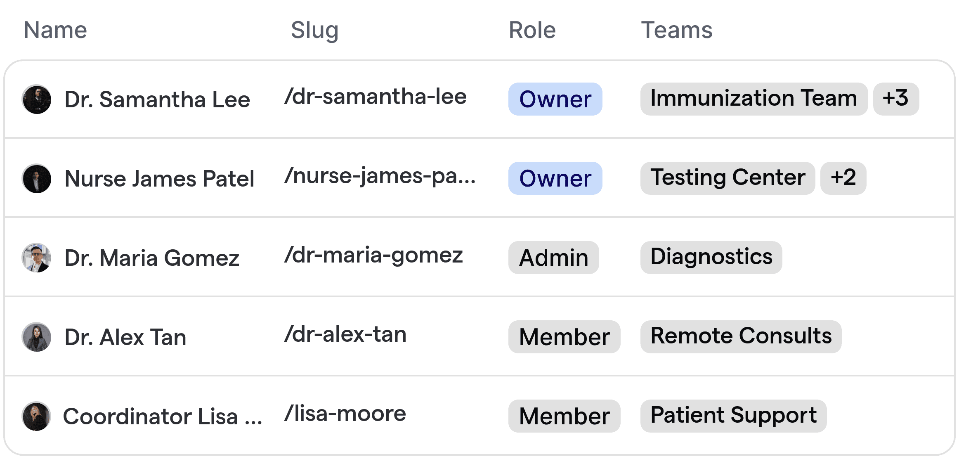Viewport: 959px width, 459px height.
Task: Click Dr. Maria Gomez's avatar
Action: [x=37, y=258]
